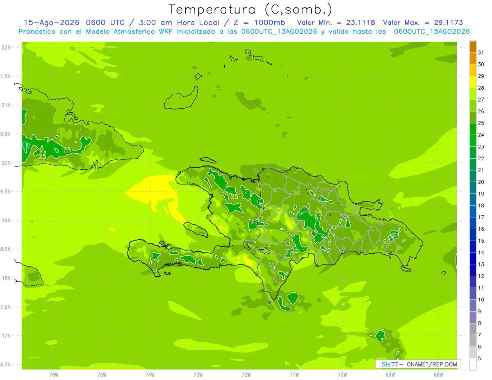Pick the legend swatch between 29 and 30
The height and width of the screenshot is (380, 492).
click(x=473, y=70)
